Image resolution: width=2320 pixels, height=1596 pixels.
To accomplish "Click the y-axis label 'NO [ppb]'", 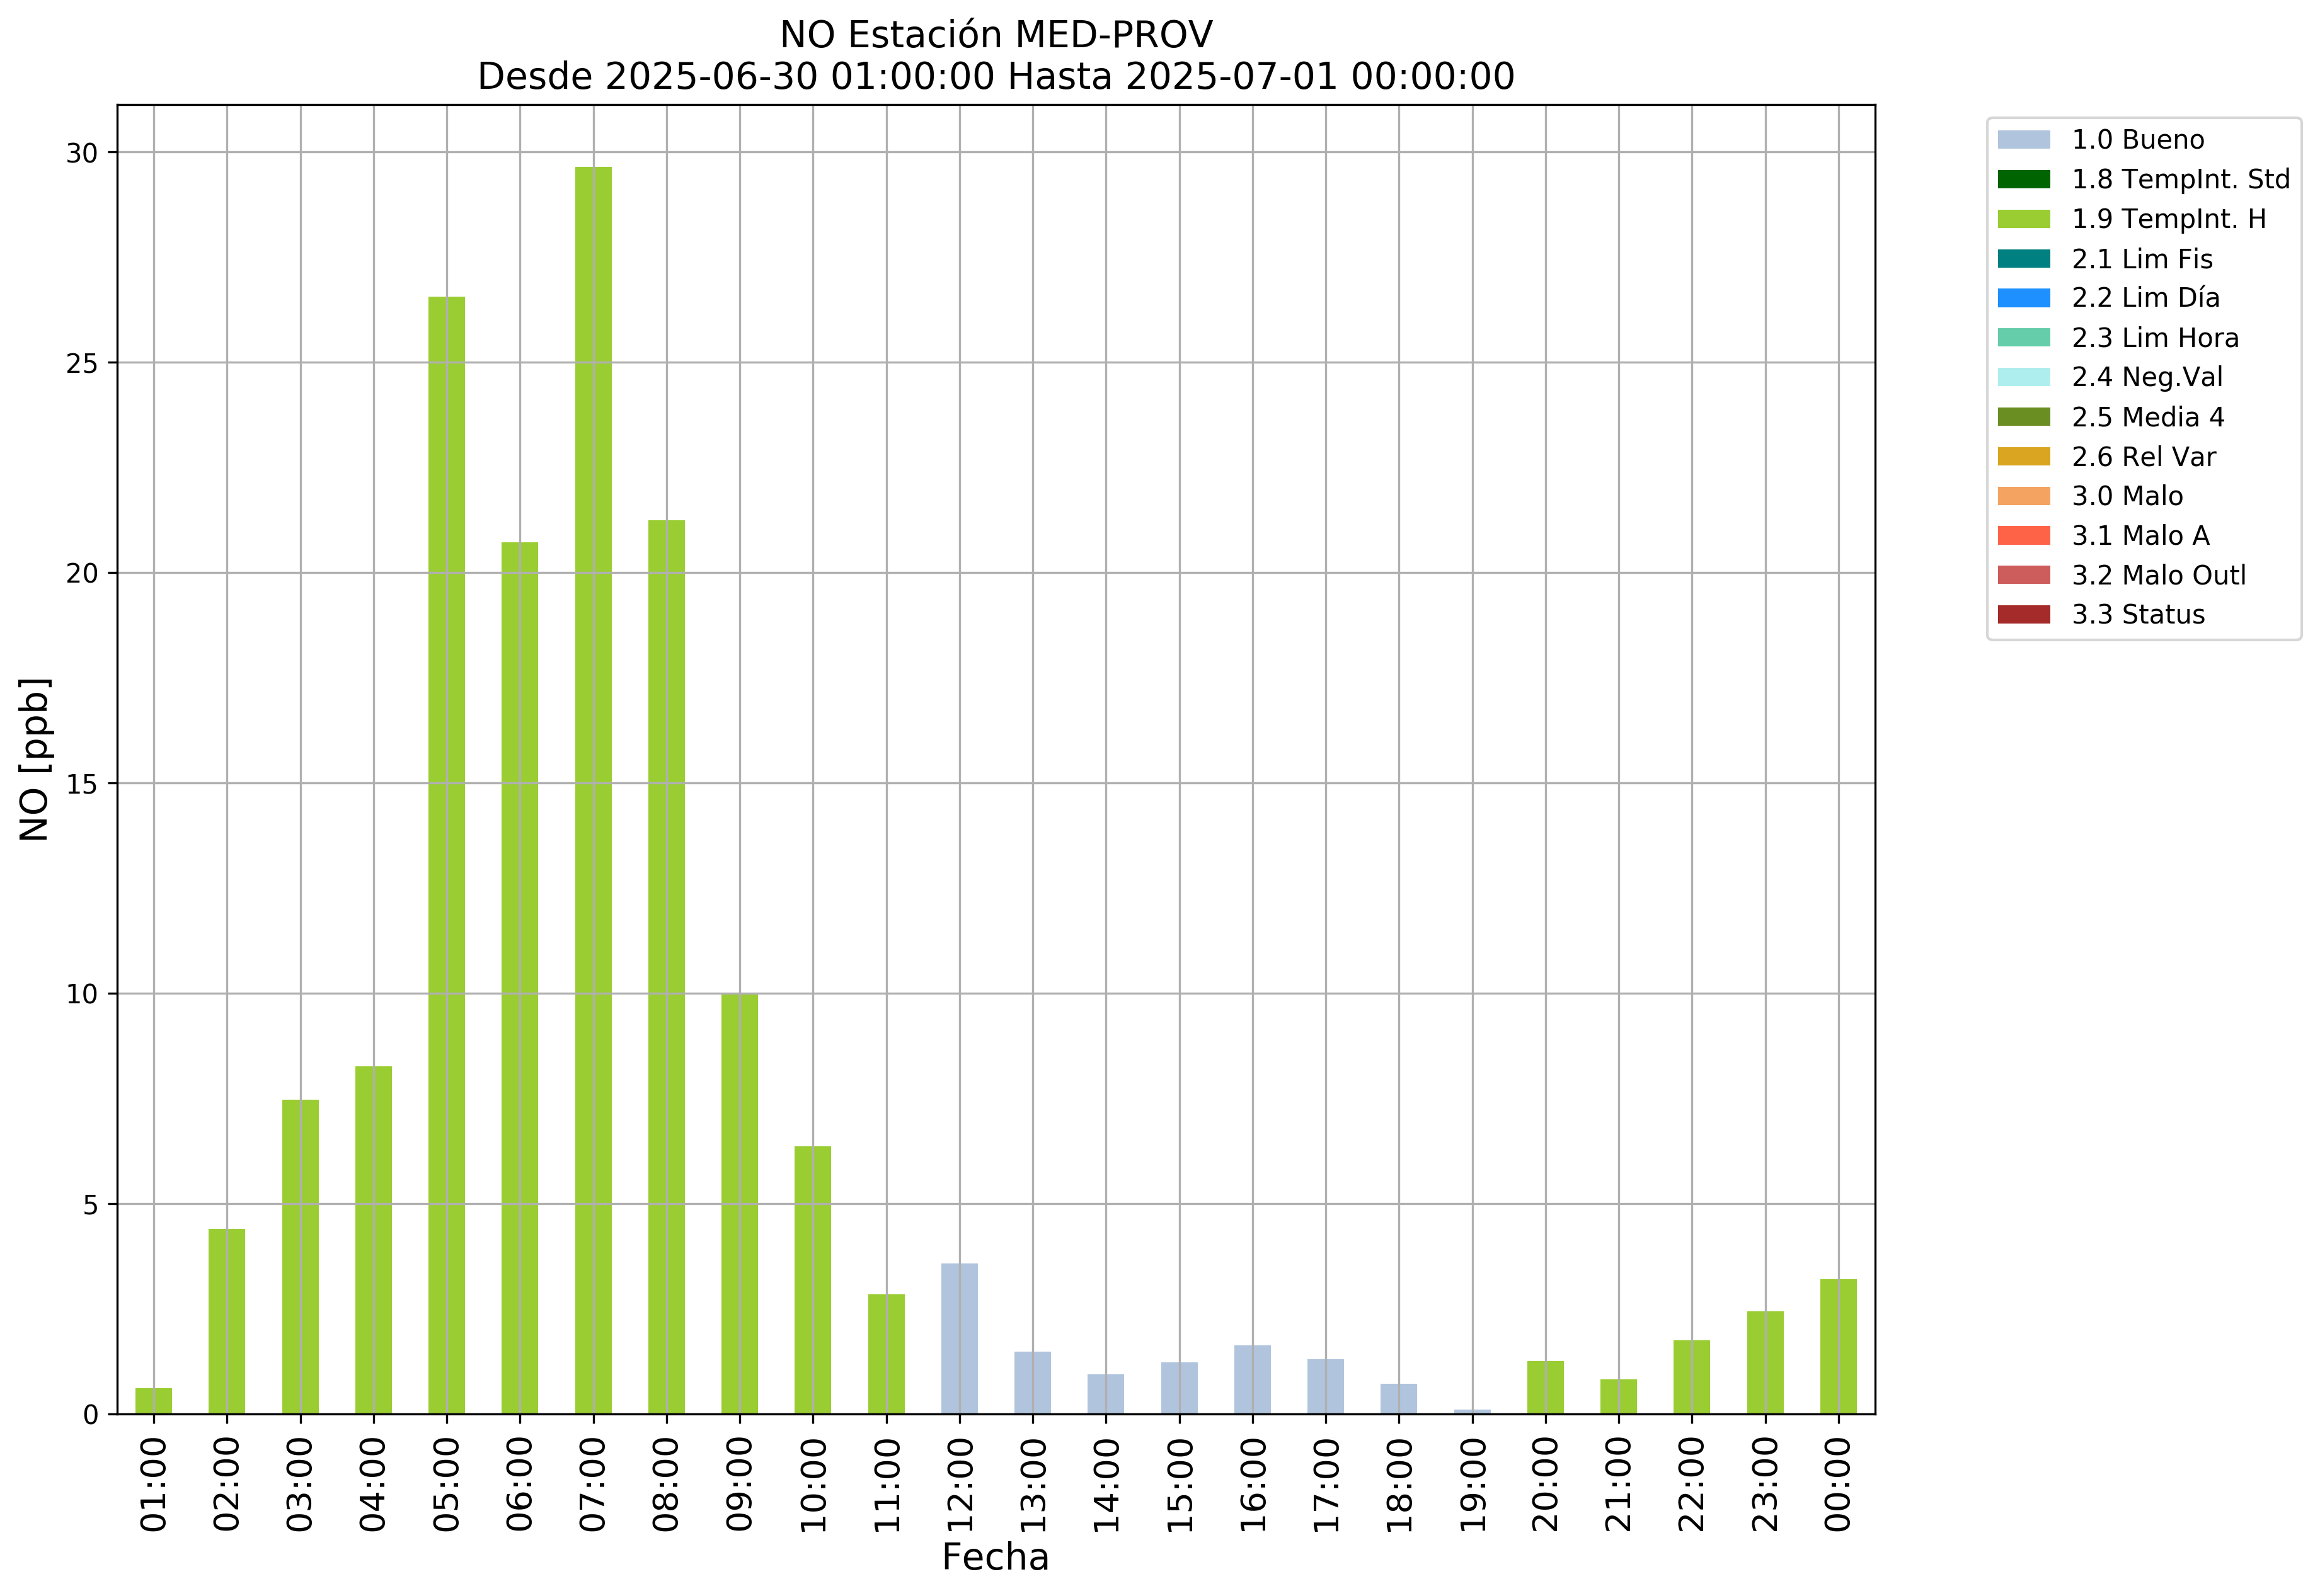I will click(x=35, y=760).
